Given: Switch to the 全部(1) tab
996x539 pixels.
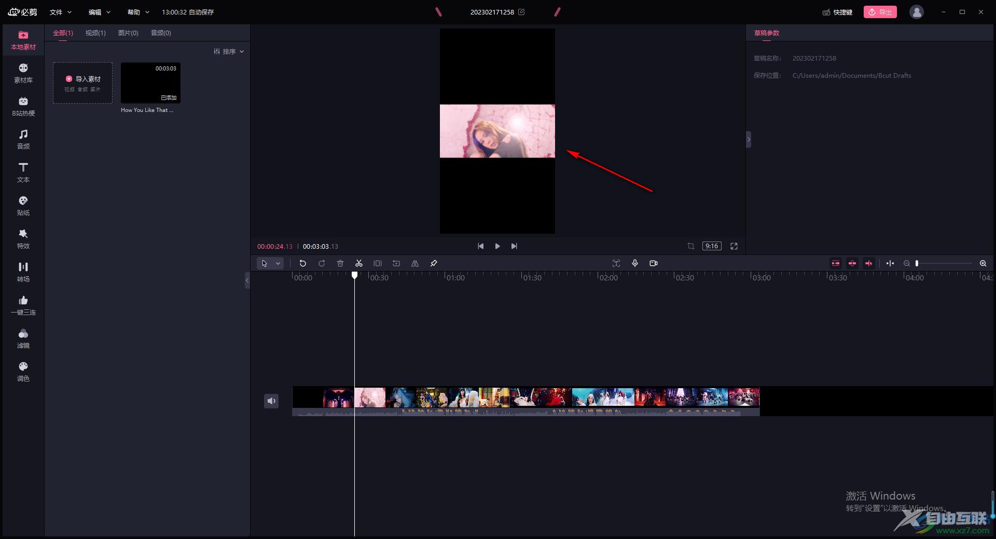Looking at the screenshot, I should (x=63, y=33).
